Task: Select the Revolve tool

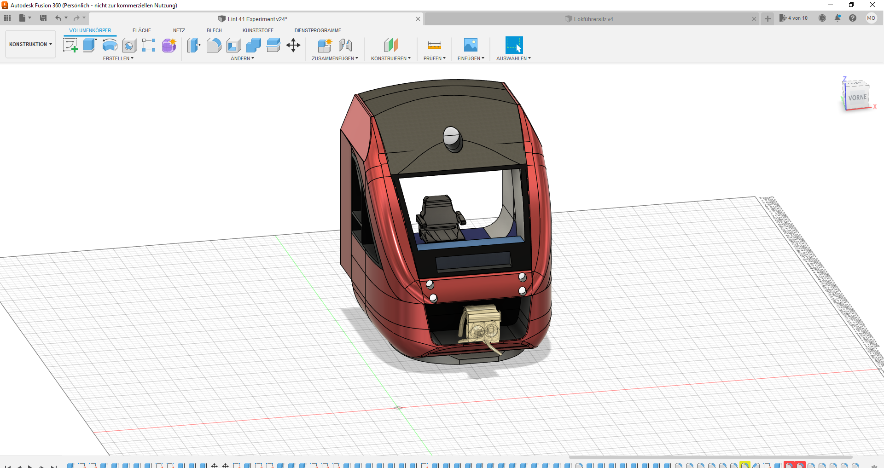Action: click(x=110, y=45)
